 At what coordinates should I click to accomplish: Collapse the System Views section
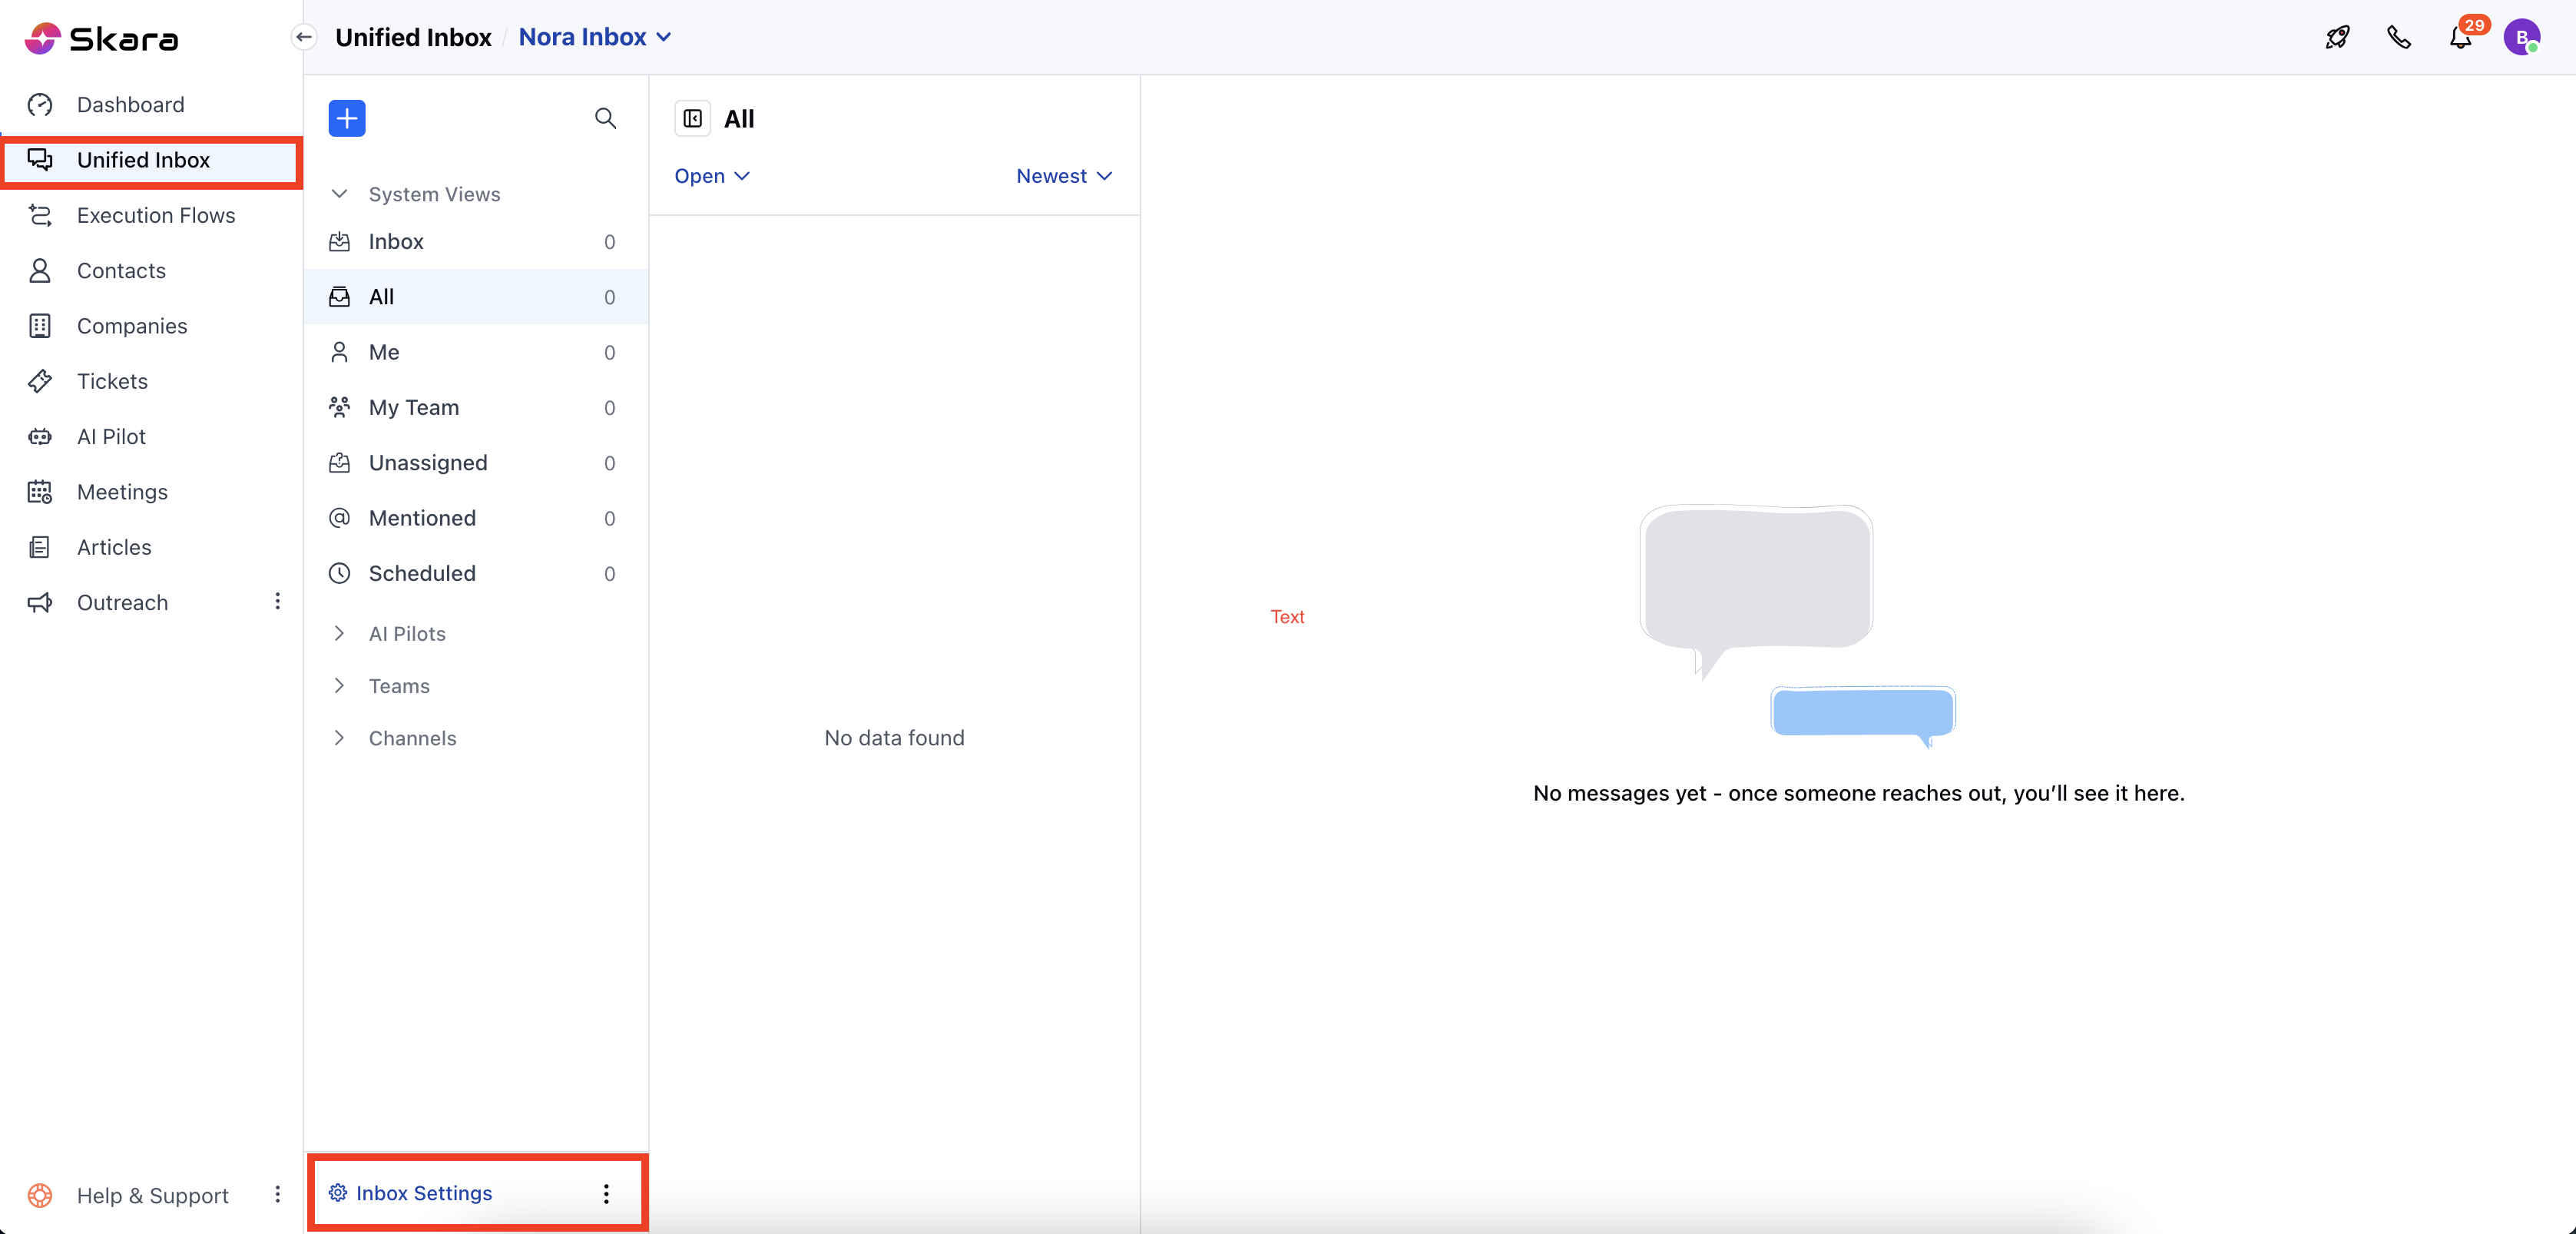340,194
